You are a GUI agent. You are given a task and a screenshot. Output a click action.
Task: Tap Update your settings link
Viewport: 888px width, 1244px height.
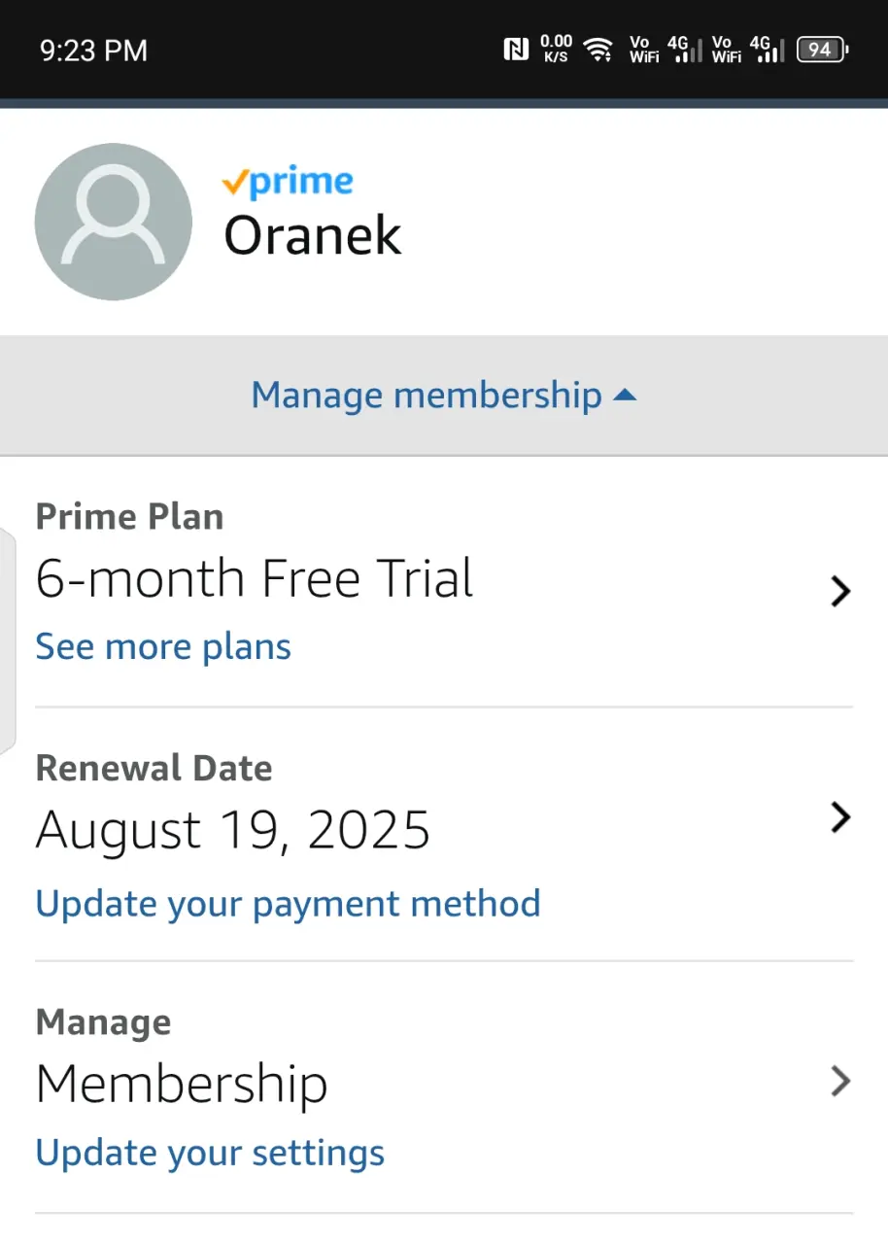(210, 1154)
